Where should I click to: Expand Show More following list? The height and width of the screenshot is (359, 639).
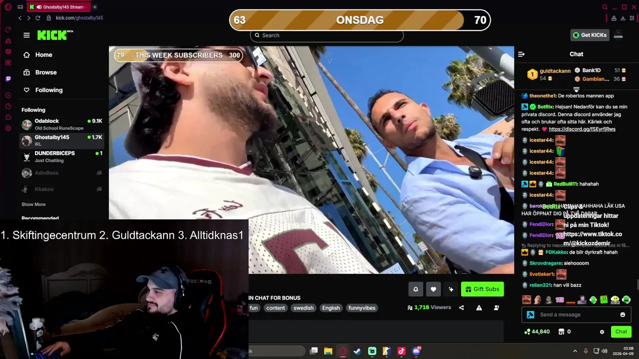point(33,204)
